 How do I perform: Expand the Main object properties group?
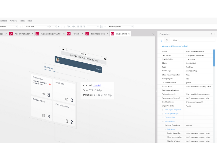(162, 110)
